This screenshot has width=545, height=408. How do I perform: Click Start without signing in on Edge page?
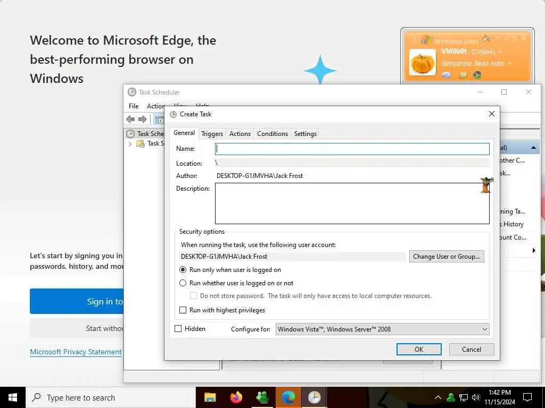click(x=77, y=328)
